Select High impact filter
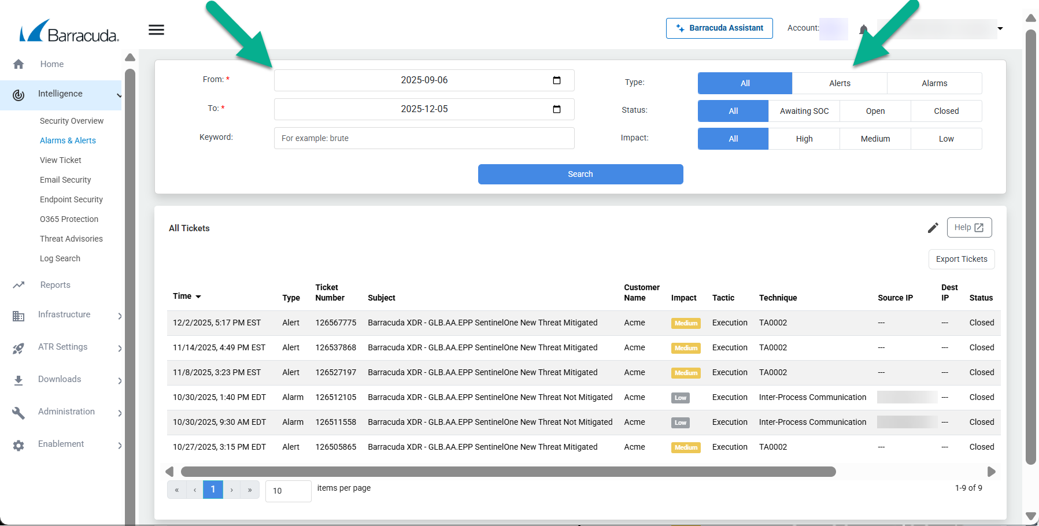 coord(804,139)
